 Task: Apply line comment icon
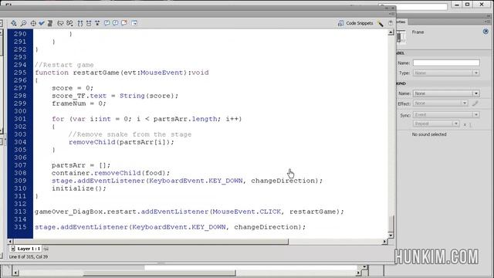pyautogui.click(x=115, y=23)
